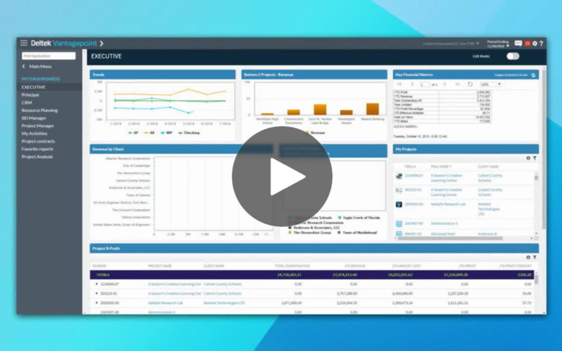562x351 pixels.
Task: Open the hamburger navigation menu
Action: point(24,43)
